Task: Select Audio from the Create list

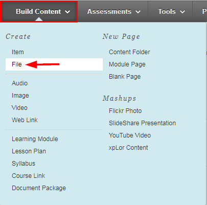Action: pos(19,83)
